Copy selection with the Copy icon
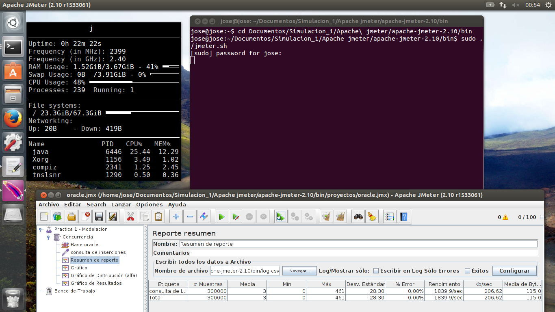Image resolution: width=555 pixels, height=312 pixels. (144, 217)
